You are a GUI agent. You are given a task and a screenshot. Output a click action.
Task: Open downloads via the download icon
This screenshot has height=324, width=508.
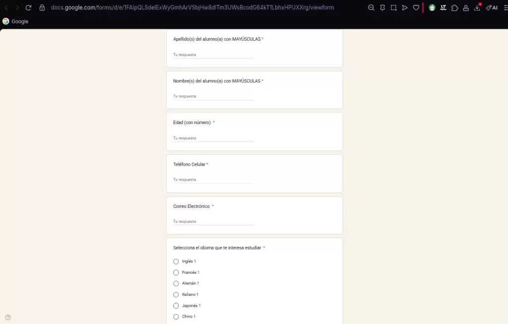[477, 7]
